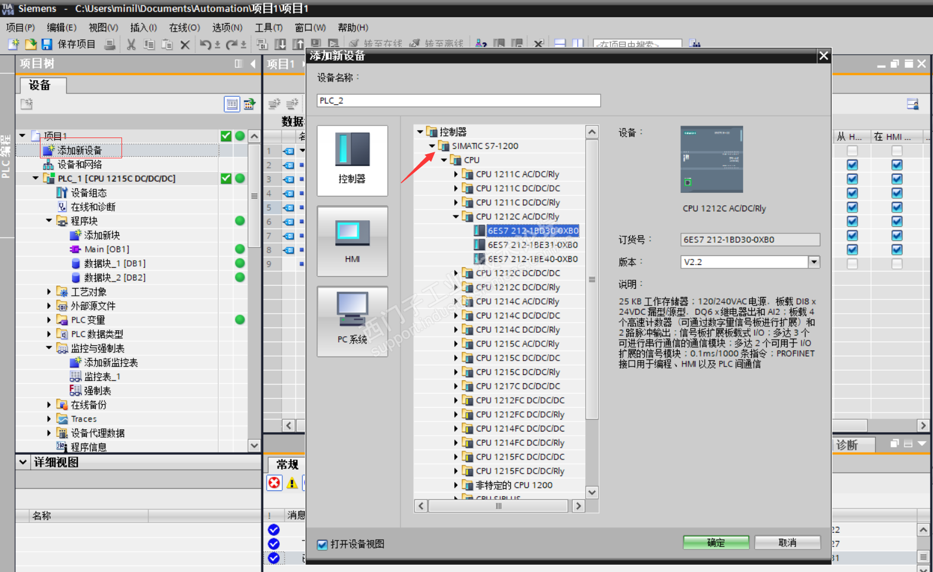Click the print icon in toolbar
This screenshot has width=933, height=572.
tap(110, 44)
